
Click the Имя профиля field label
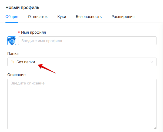click(x=34, y=32)
